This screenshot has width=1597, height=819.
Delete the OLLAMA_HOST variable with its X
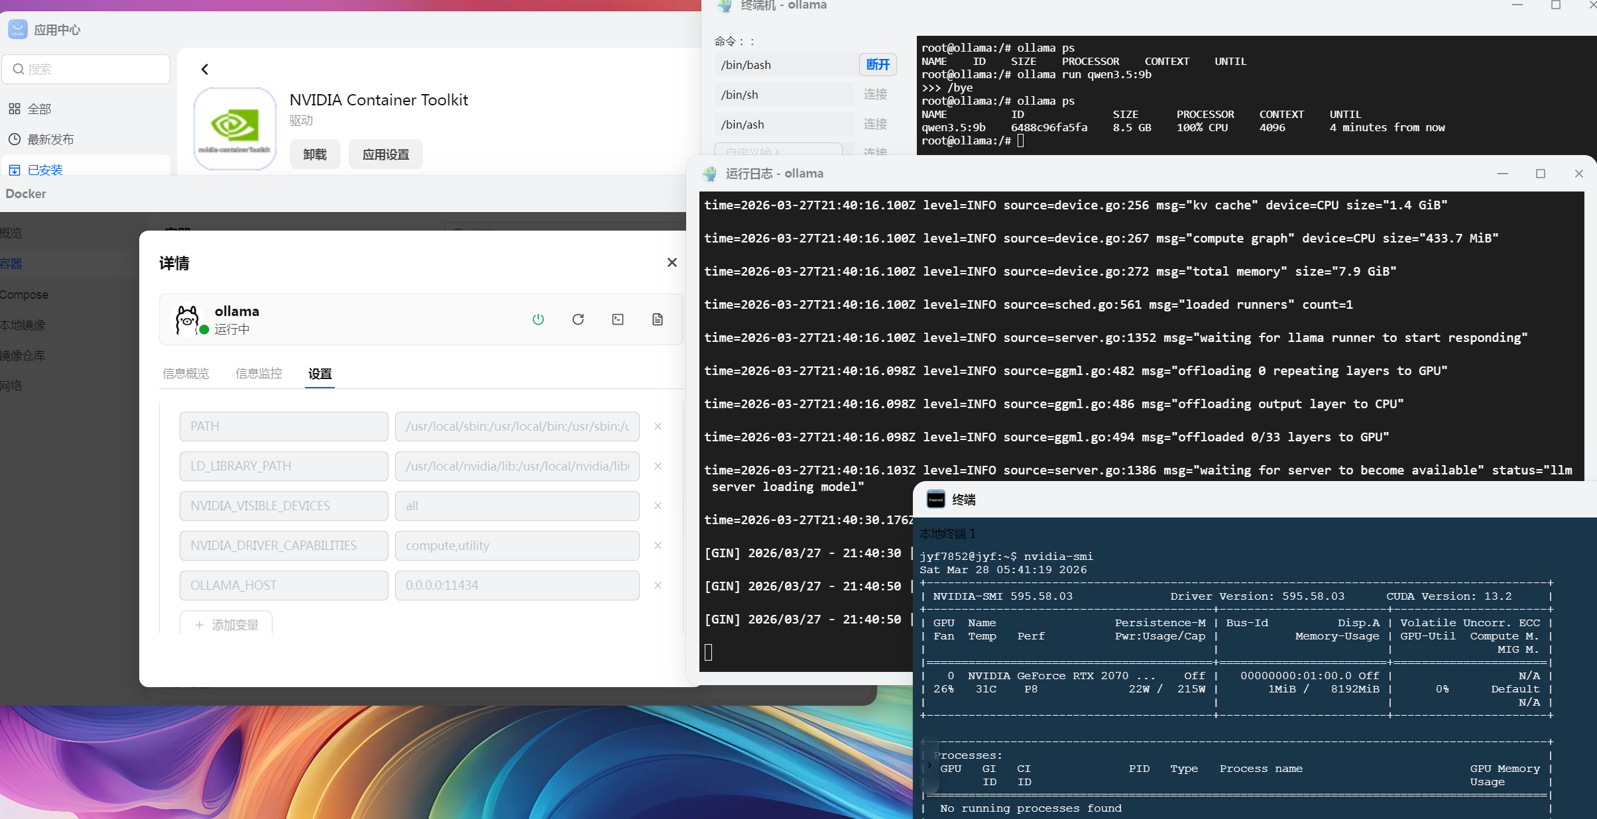658,586
